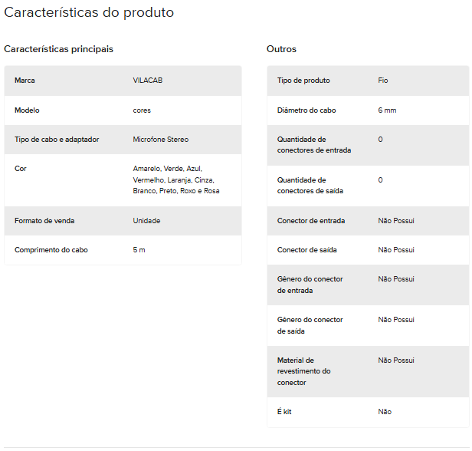This screenshot has height=451, width=472.
Task: Select Conector de saída Não Possui value
Action: click(x=396, y=250)
